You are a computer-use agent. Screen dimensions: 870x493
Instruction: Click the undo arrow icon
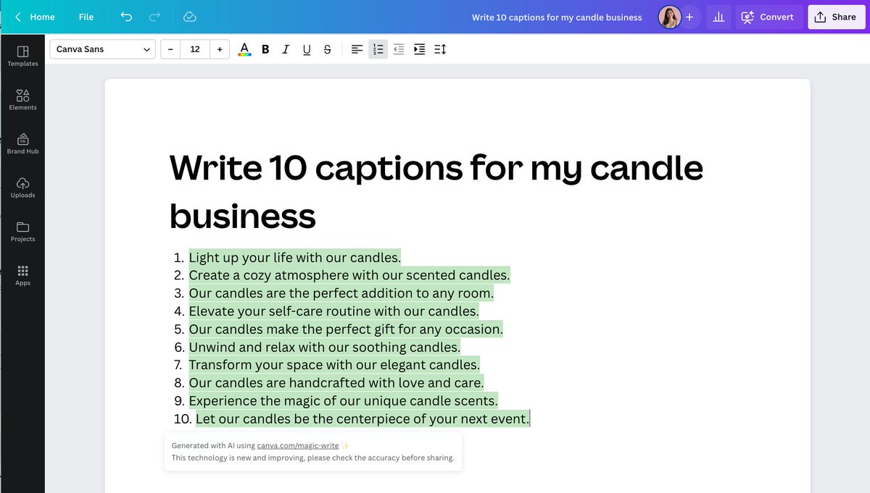[125, 16]
